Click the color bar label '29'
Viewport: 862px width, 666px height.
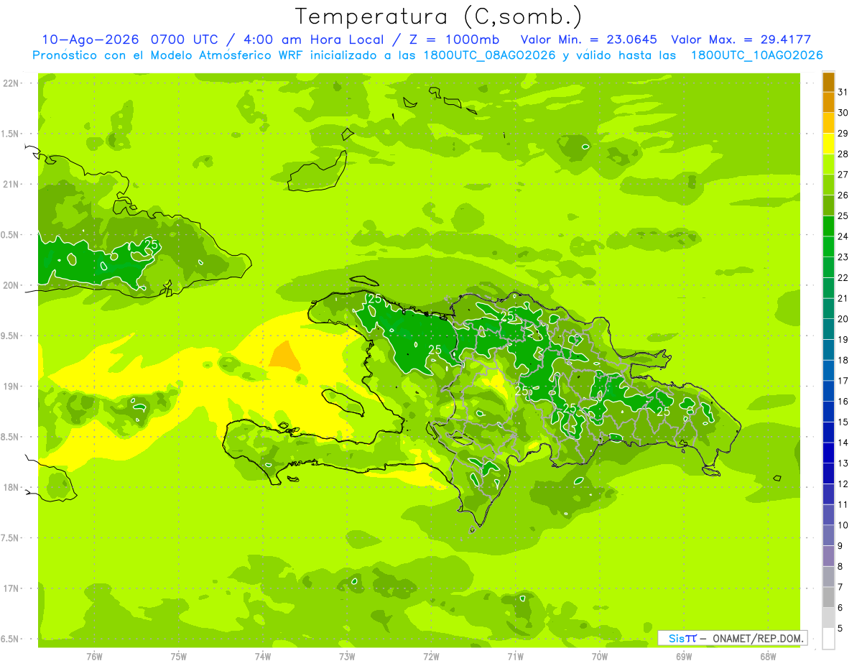pos(843,134)
